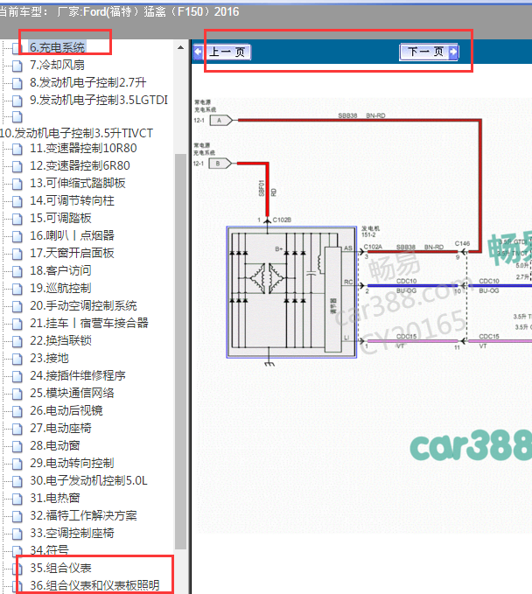Click document icon beside 25.模块通信网络
The image size is (532, 594).
(x=17, y=393)
